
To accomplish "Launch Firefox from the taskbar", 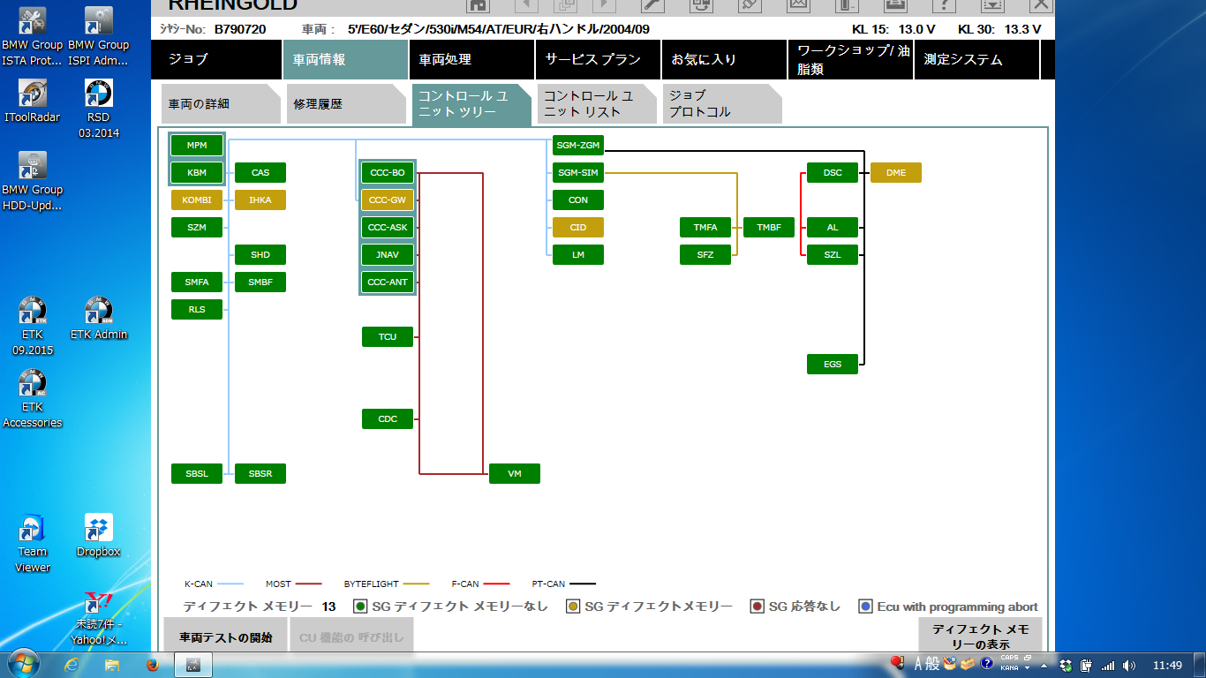I will [151, 665].
